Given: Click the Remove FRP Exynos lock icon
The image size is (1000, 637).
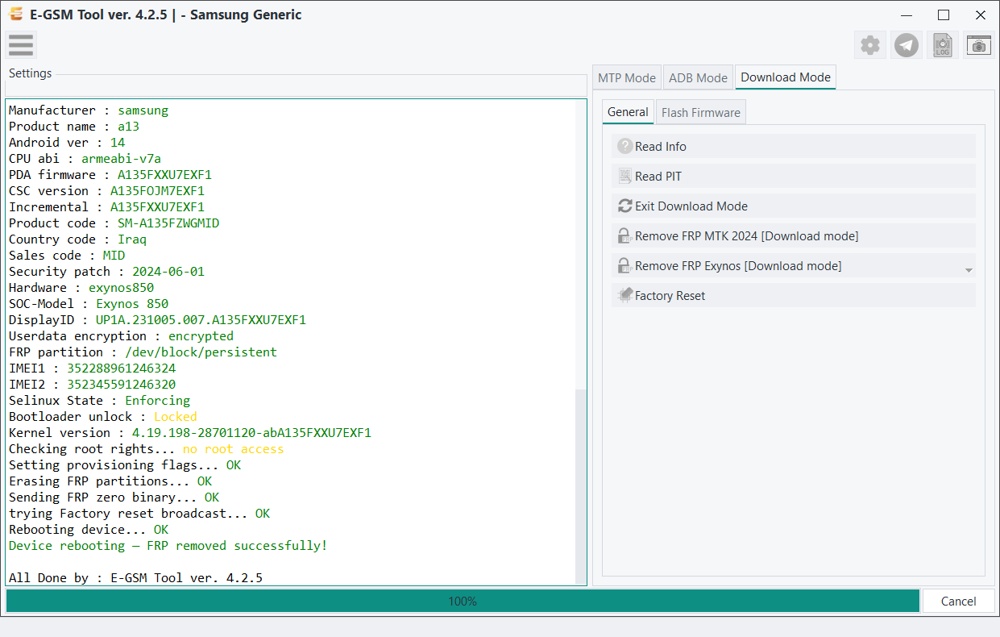Looking at the screenshot, I should click(x=624, y=265).
